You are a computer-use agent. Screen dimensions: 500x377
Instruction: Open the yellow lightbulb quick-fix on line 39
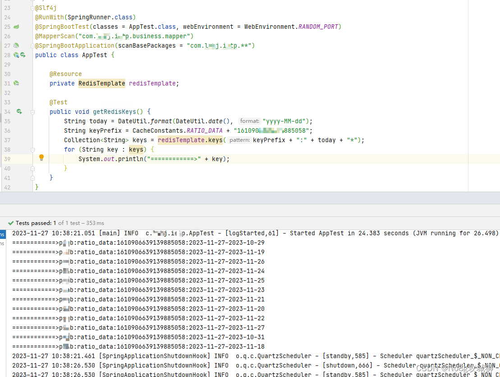tap(41, 157)
